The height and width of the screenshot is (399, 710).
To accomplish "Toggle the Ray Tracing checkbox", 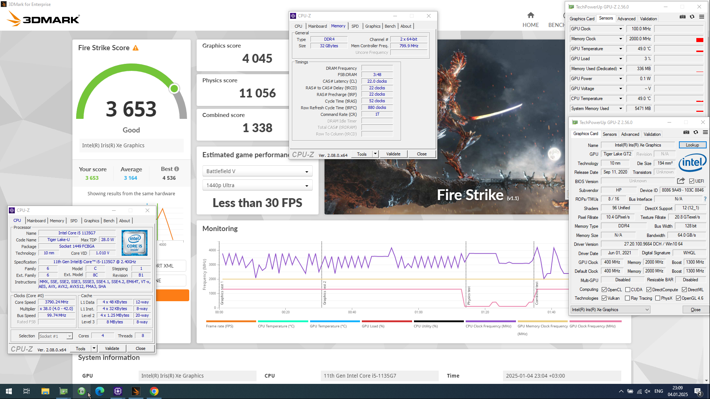I will click(x=628, y=298).
